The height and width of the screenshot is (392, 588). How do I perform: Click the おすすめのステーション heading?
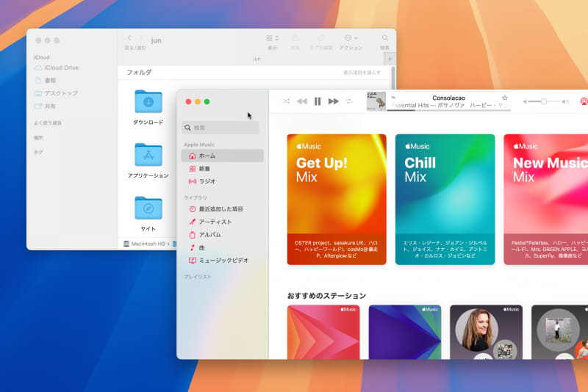click(x=326, y=296)
